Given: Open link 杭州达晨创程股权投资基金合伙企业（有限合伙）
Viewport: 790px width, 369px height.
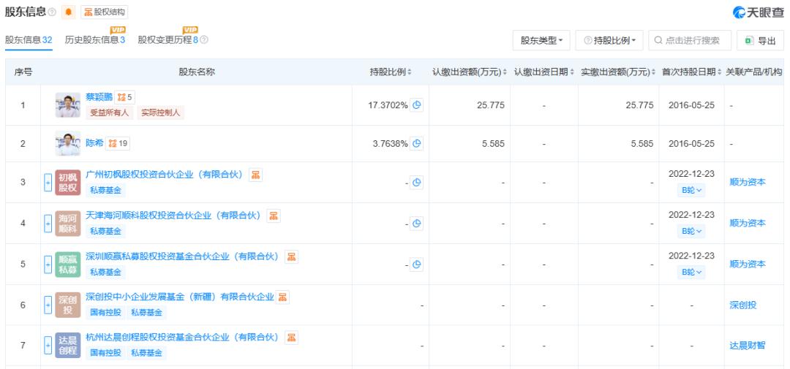Looking at the screenshot, I should [183, 338].
